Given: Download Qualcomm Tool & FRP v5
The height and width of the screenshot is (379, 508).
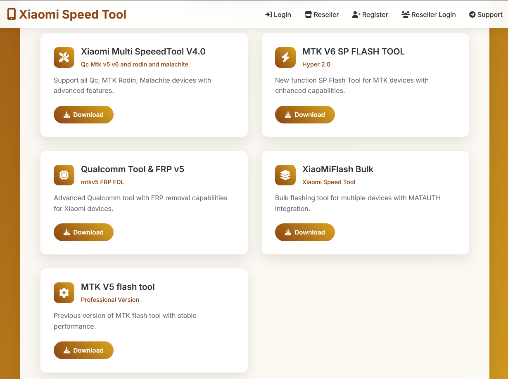Looking at the screenshot, I should coord(83,232).
